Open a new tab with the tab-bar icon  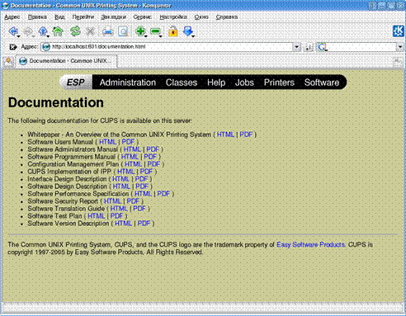pyautogui.click(x=8, y=61)
